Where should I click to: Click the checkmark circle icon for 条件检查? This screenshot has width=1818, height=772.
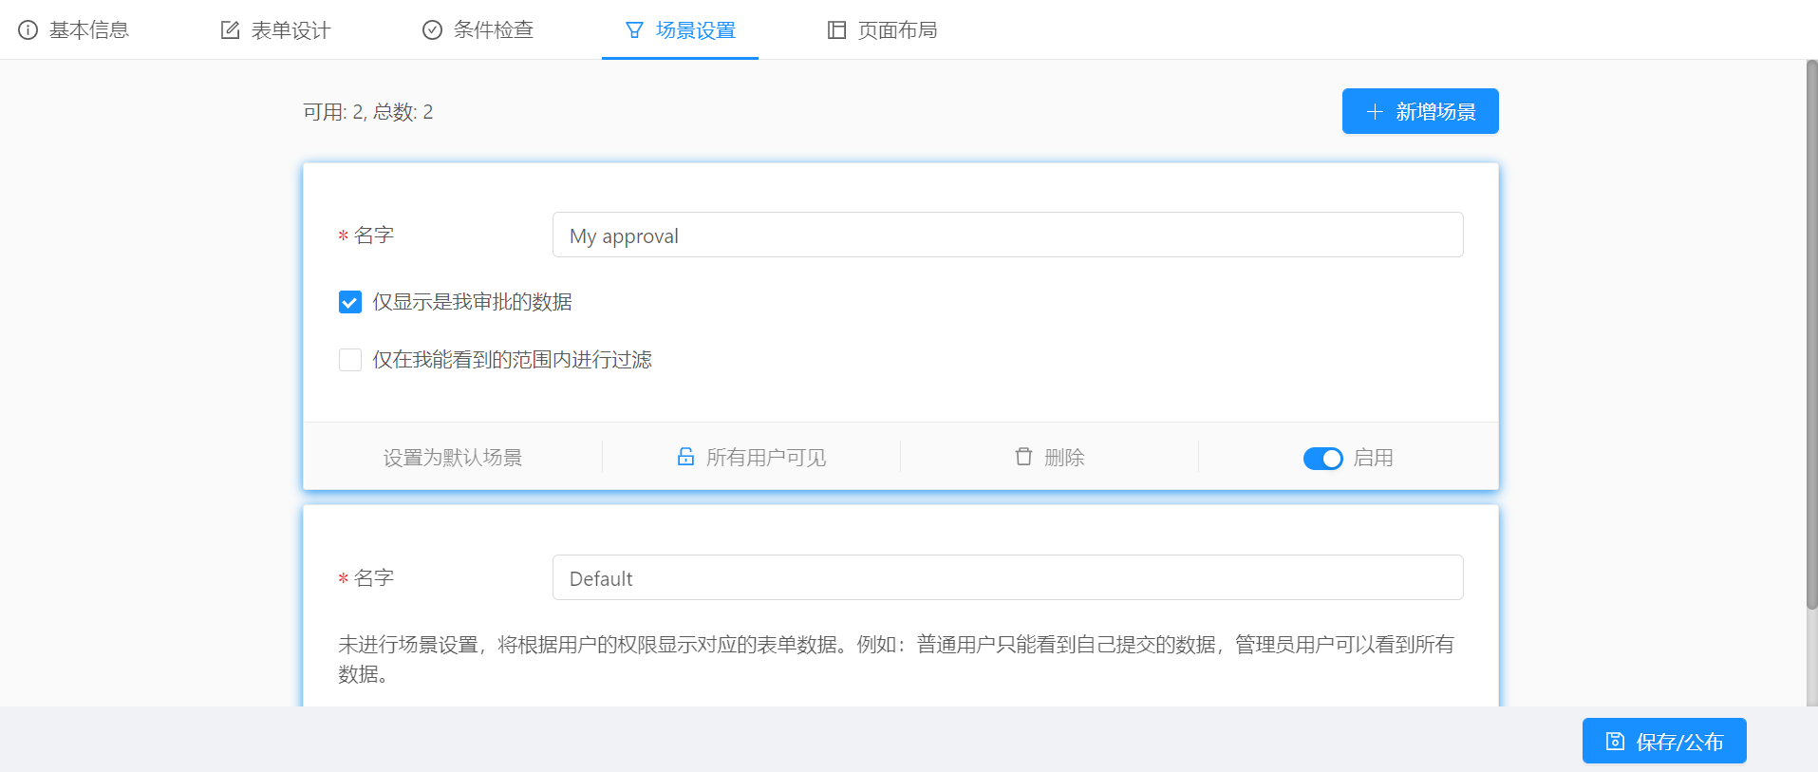point(432,30)
